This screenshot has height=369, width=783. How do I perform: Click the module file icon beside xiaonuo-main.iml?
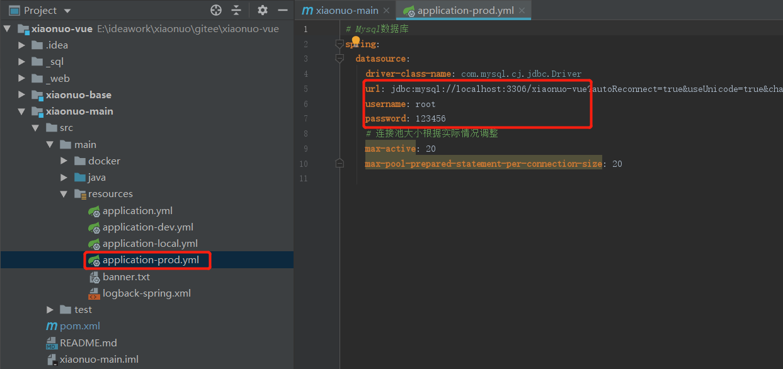[x=52, y=360]
